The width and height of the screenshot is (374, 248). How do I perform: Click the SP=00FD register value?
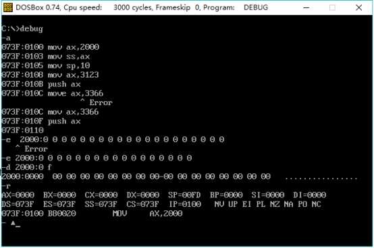[184, 195]
